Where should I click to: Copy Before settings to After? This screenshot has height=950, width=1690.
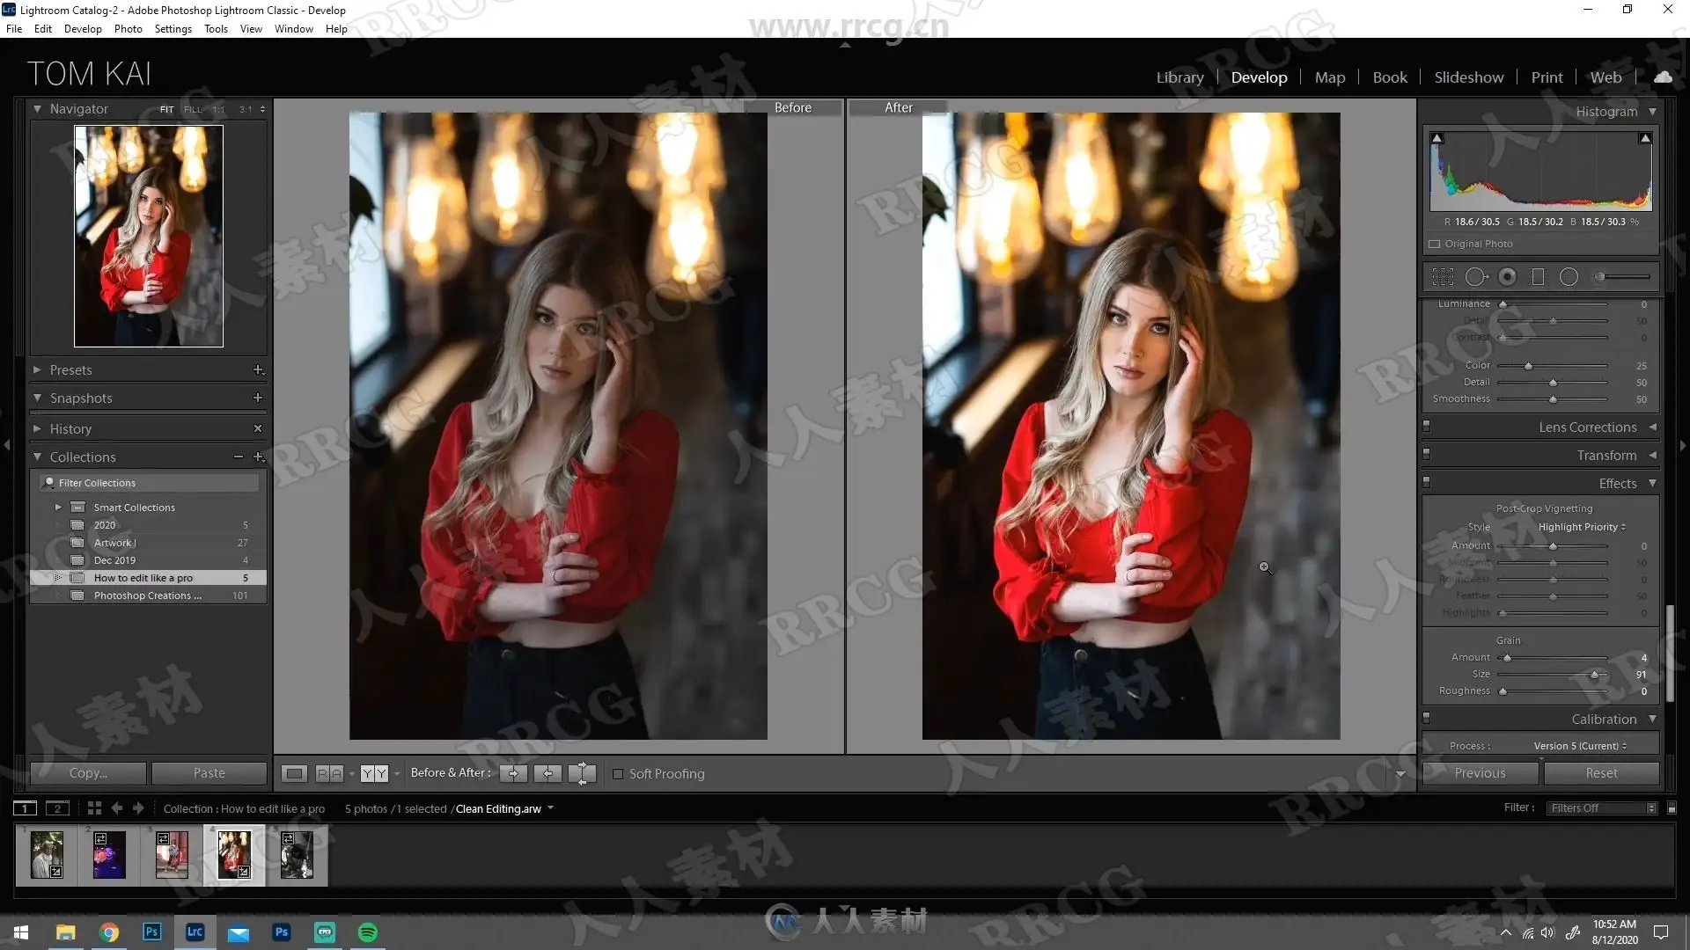point(513,773)
